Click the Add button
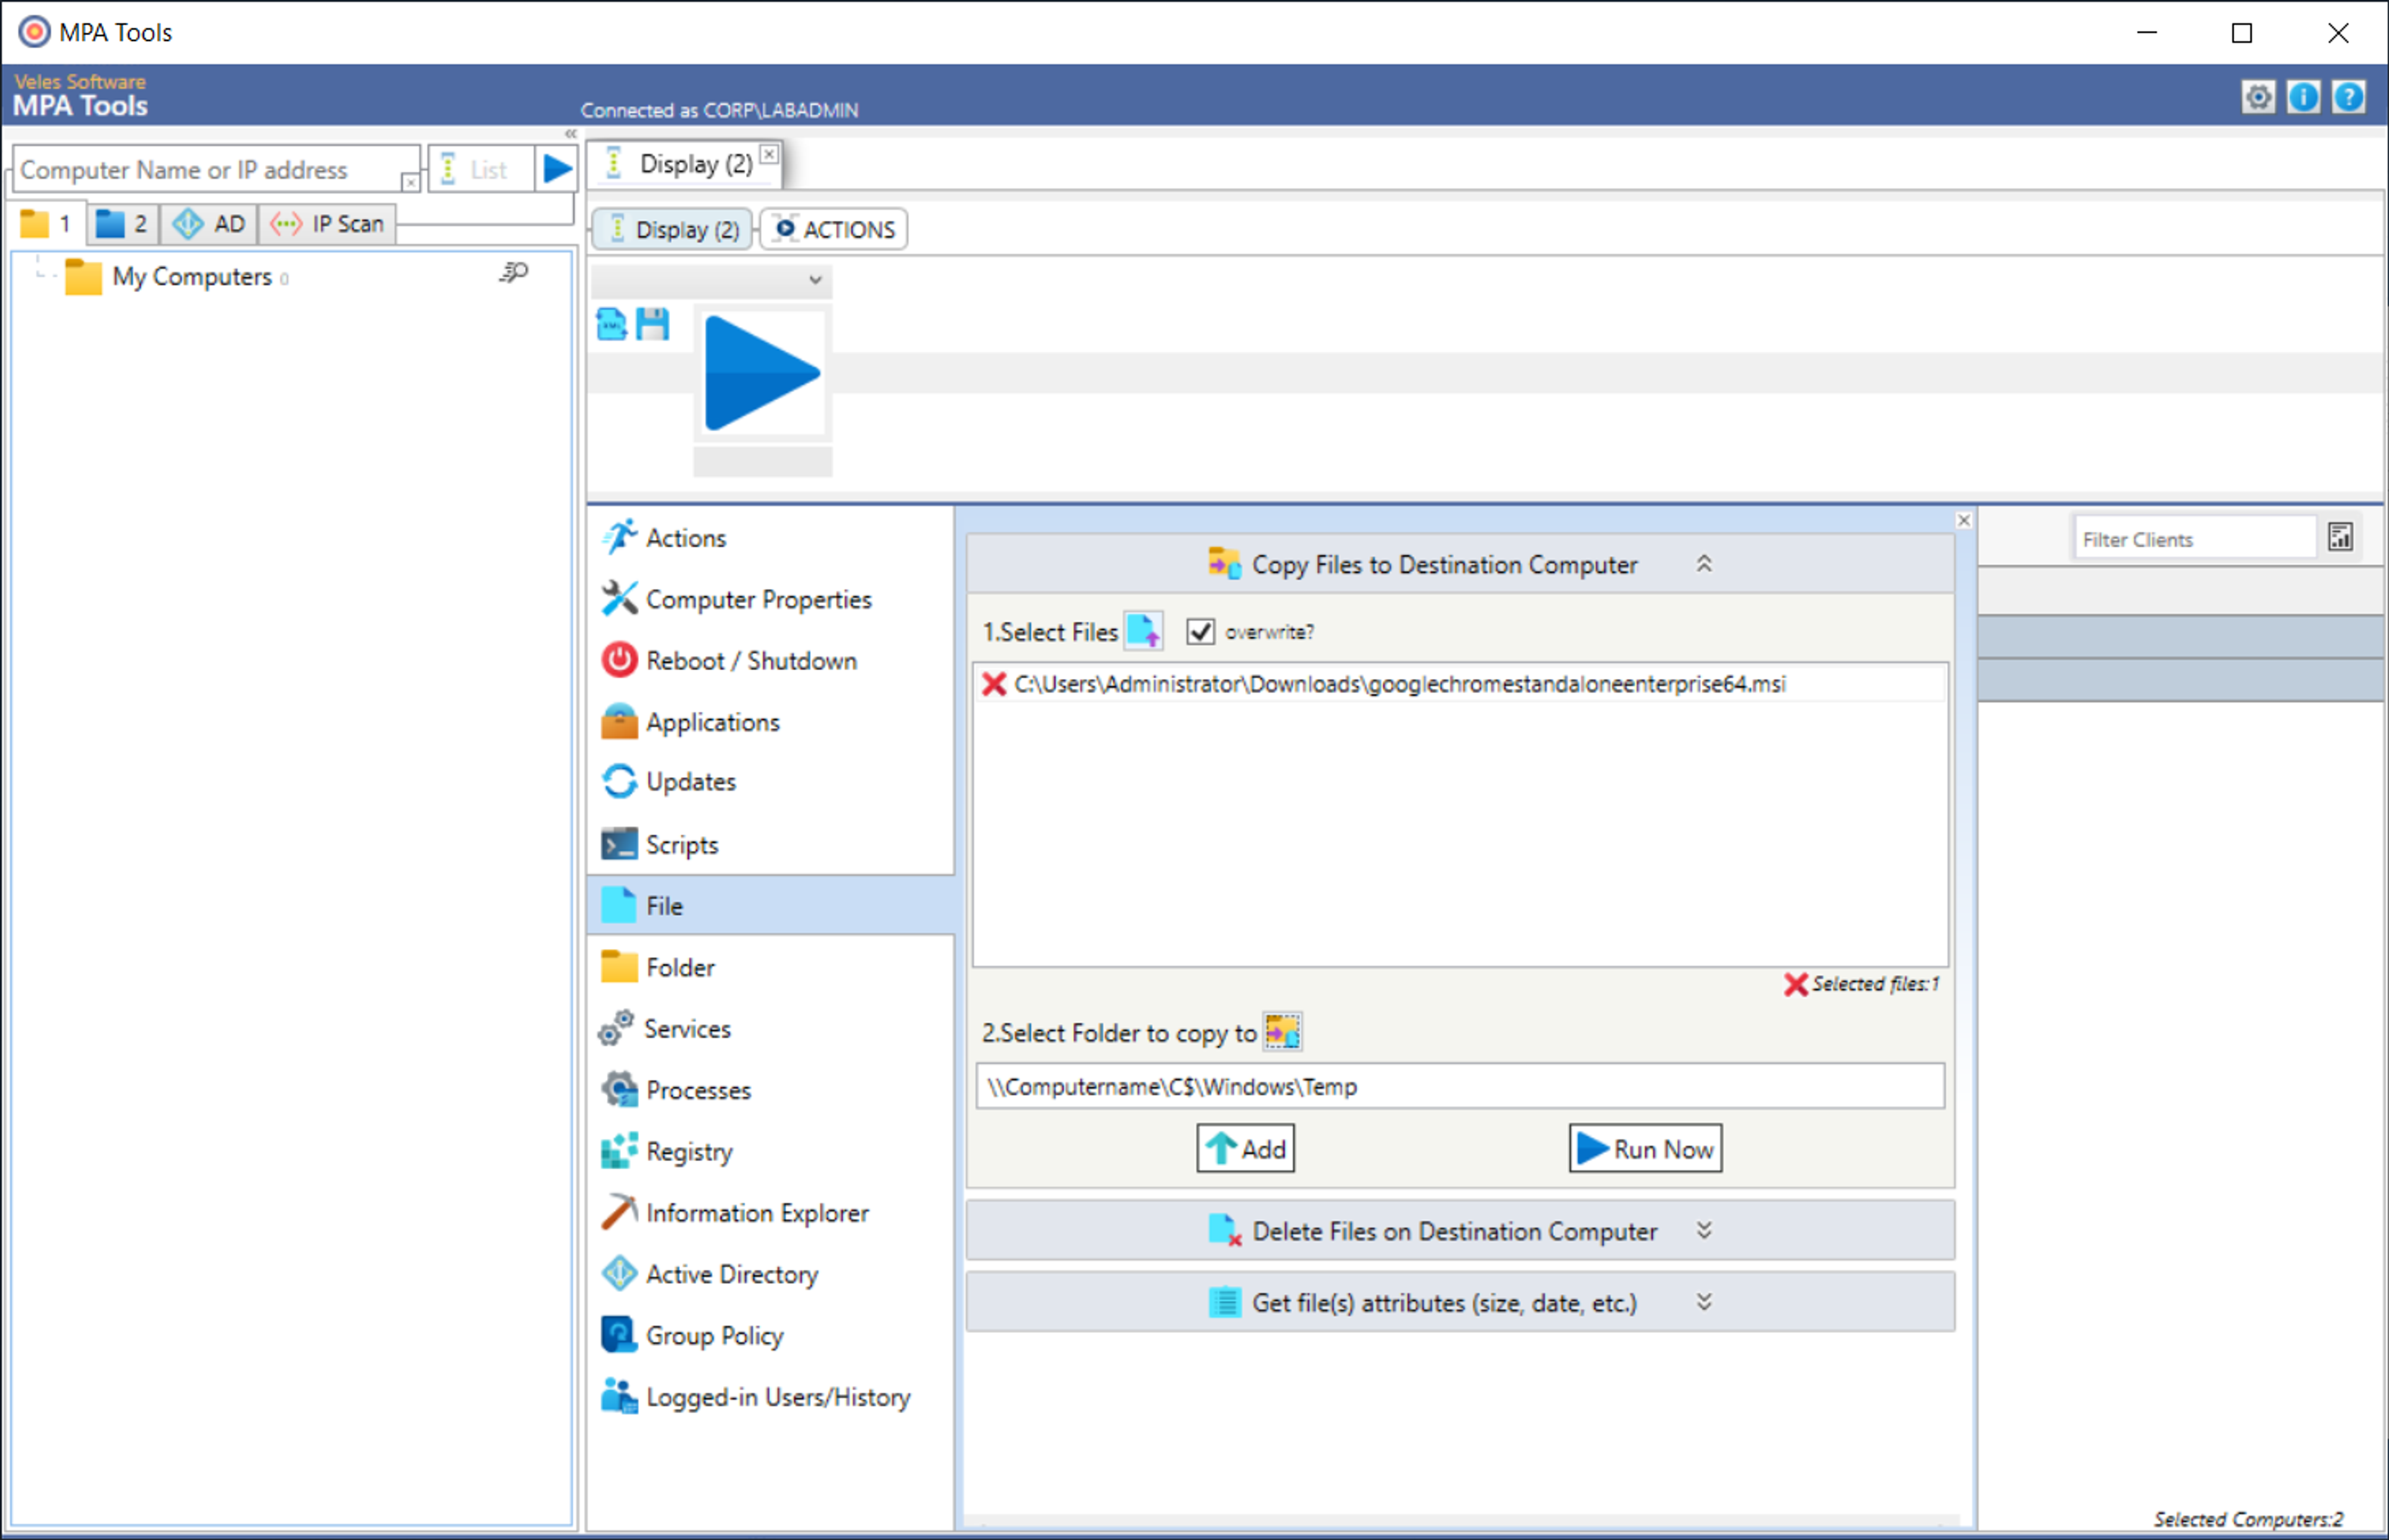Screen dimensions: 2389x1540 (x=1246, y=1148)
